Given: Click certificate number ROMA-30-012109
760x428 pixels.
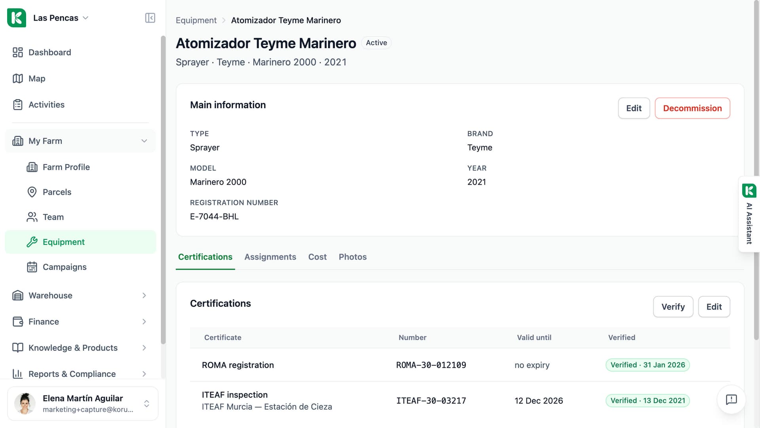Looking at the screenshot, I should point(431,365).
